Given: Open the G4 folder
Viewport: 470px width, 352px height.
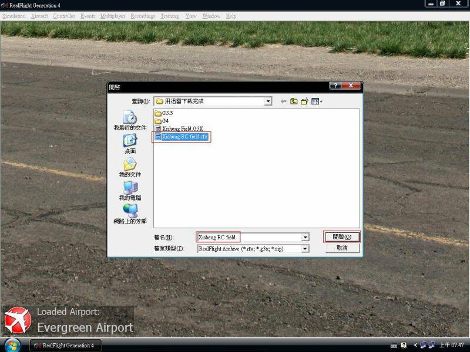Looking at the screenshot, I should (162, 121).
